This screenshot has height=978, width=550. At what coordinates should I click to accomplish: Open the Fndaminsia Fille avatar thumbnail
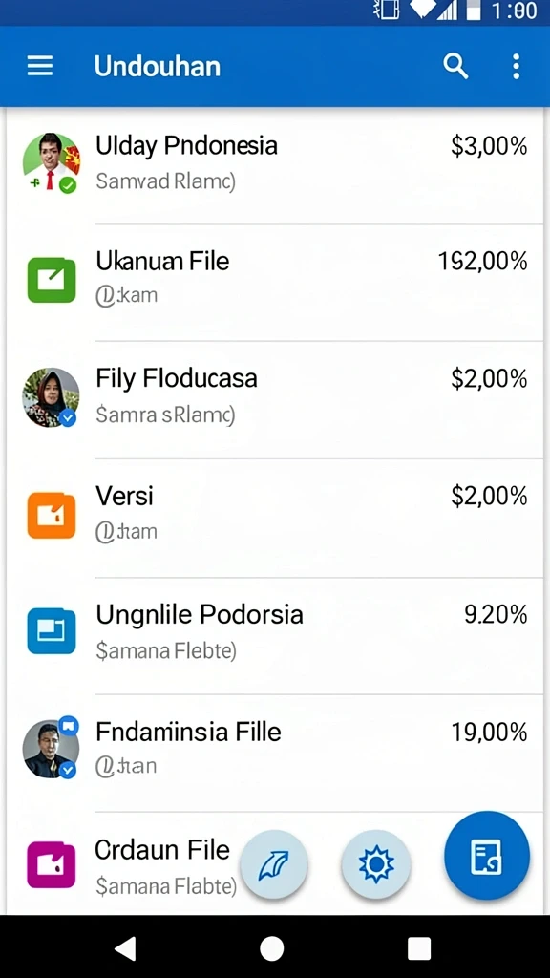[52, 748]
